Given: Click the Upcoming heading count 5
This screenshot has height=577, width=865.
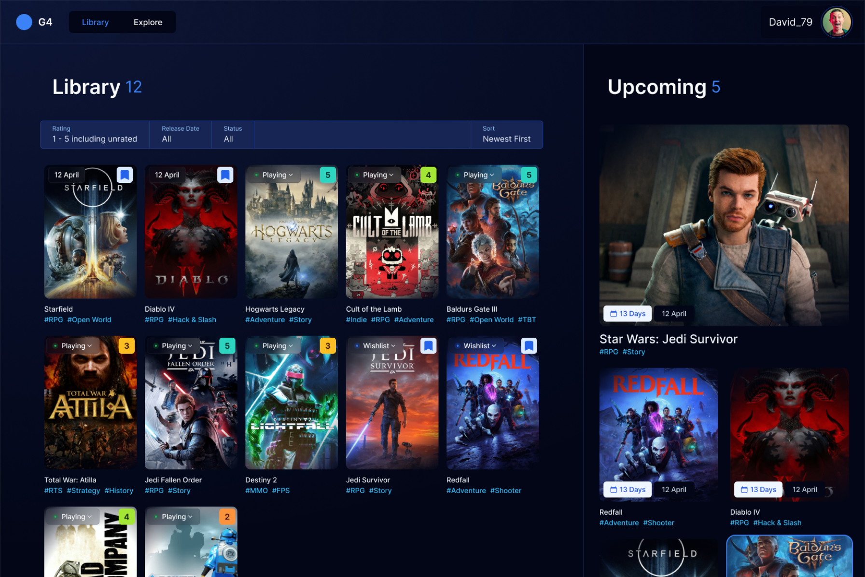Looking at the screenshot, I should point(716,87).
